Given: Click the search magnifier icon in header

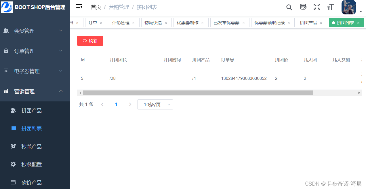Looking at the screenshot, I should click(x=289, y=7).
